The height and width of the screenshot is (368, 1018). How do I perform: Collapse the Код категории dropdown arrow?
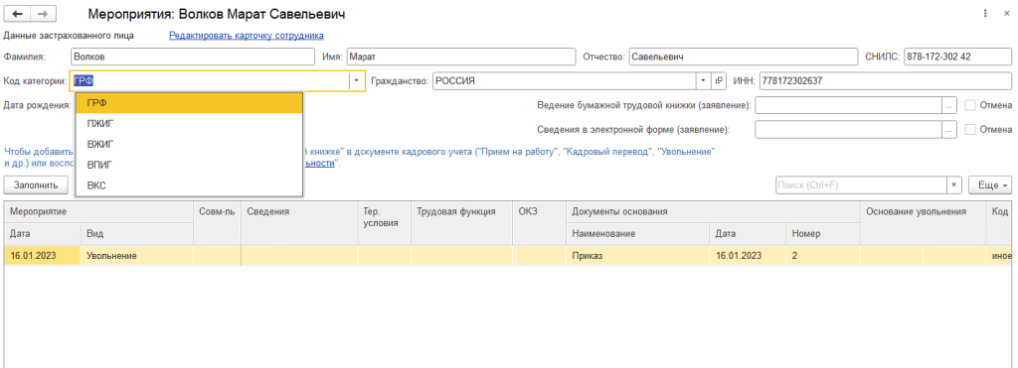pyautogui.click(x=357, y=81)
